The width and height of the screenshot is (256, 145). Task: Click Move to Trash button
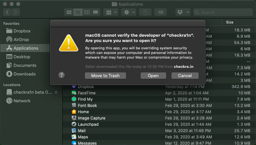tap(105, 75)
